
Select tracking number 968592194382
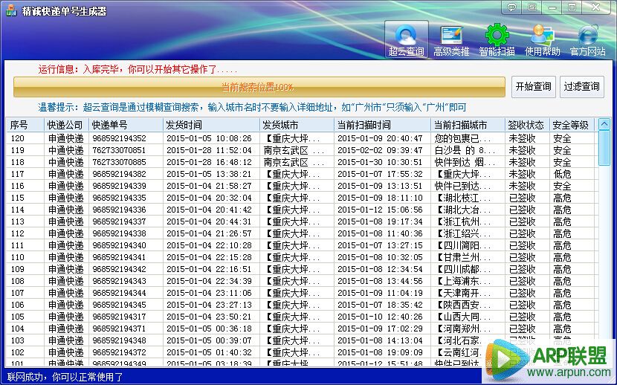119,174
